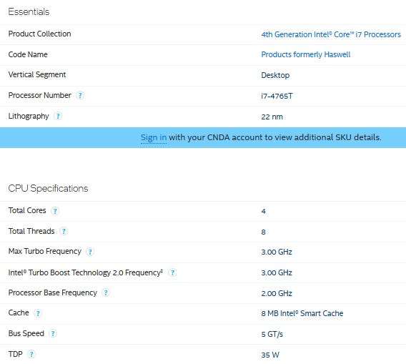Show Cache info question mark

[38, 313]
